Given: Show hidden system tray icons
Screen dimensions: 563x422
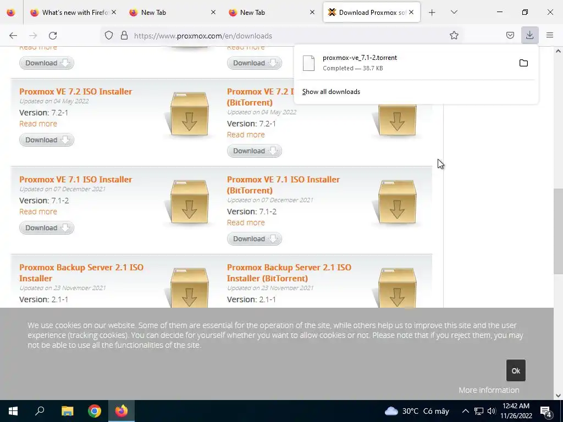Looking at the screenshot, I should [465, 411].
